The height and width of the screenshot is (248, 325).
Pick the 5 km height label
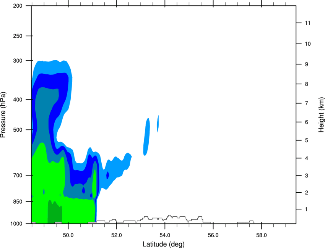tap(307, 140)
